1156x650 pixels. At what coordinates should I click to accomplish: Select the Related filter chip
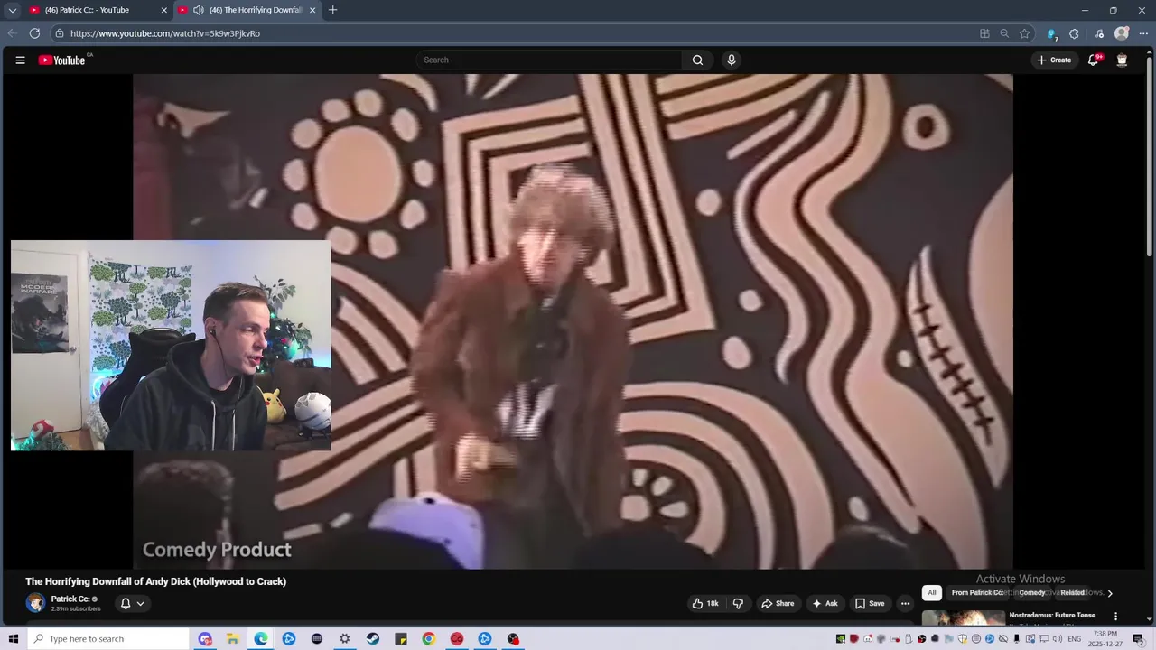click(x=1072, y=592)
